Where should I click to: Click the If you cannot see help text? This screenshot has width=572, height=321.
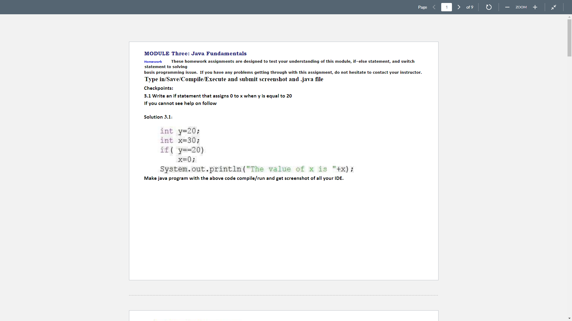click(x=180, y=103)
